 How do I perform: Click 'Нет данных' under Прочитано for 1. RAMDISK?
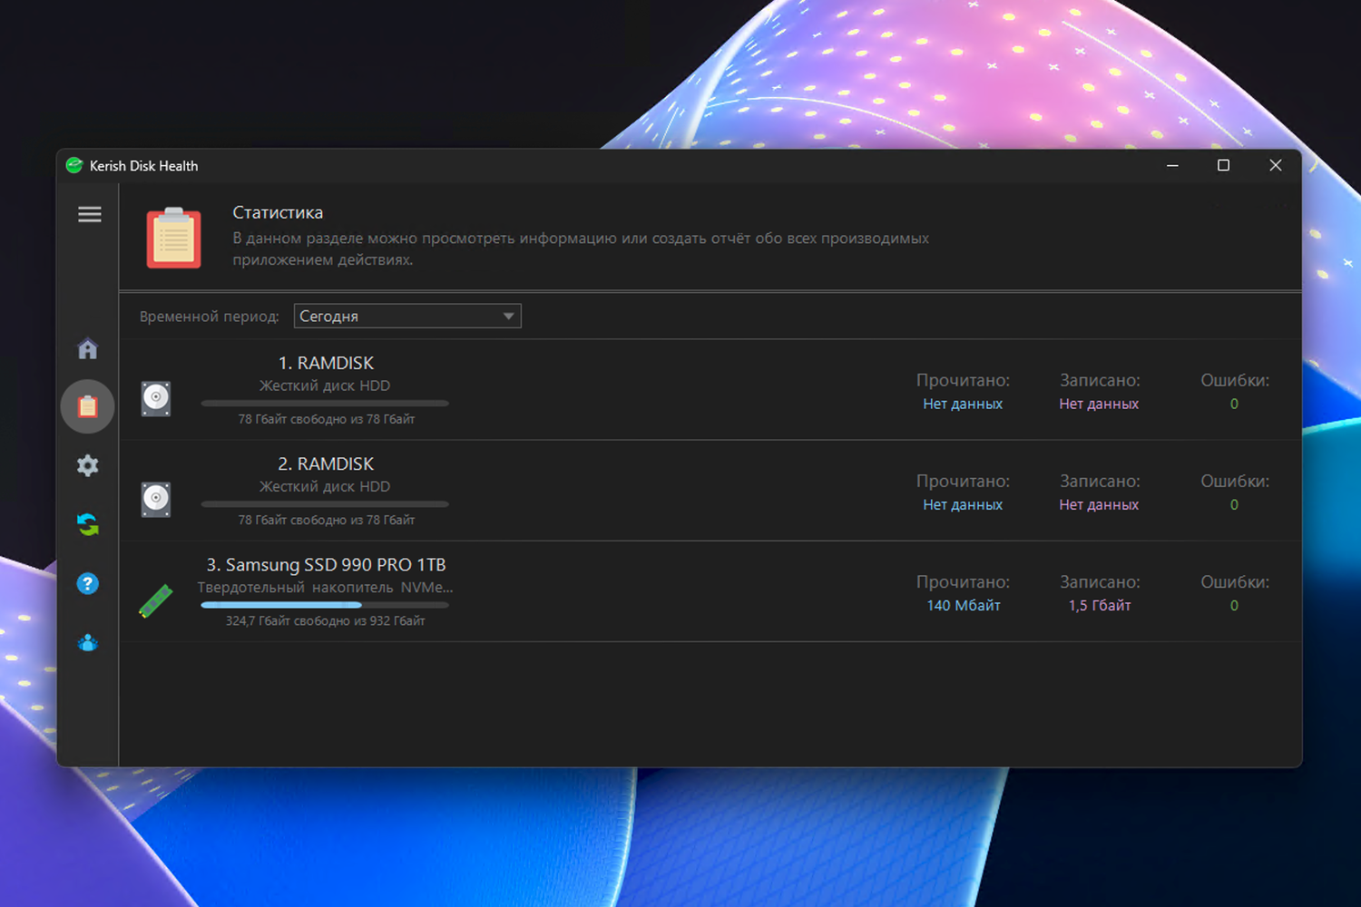pos(963,404)
